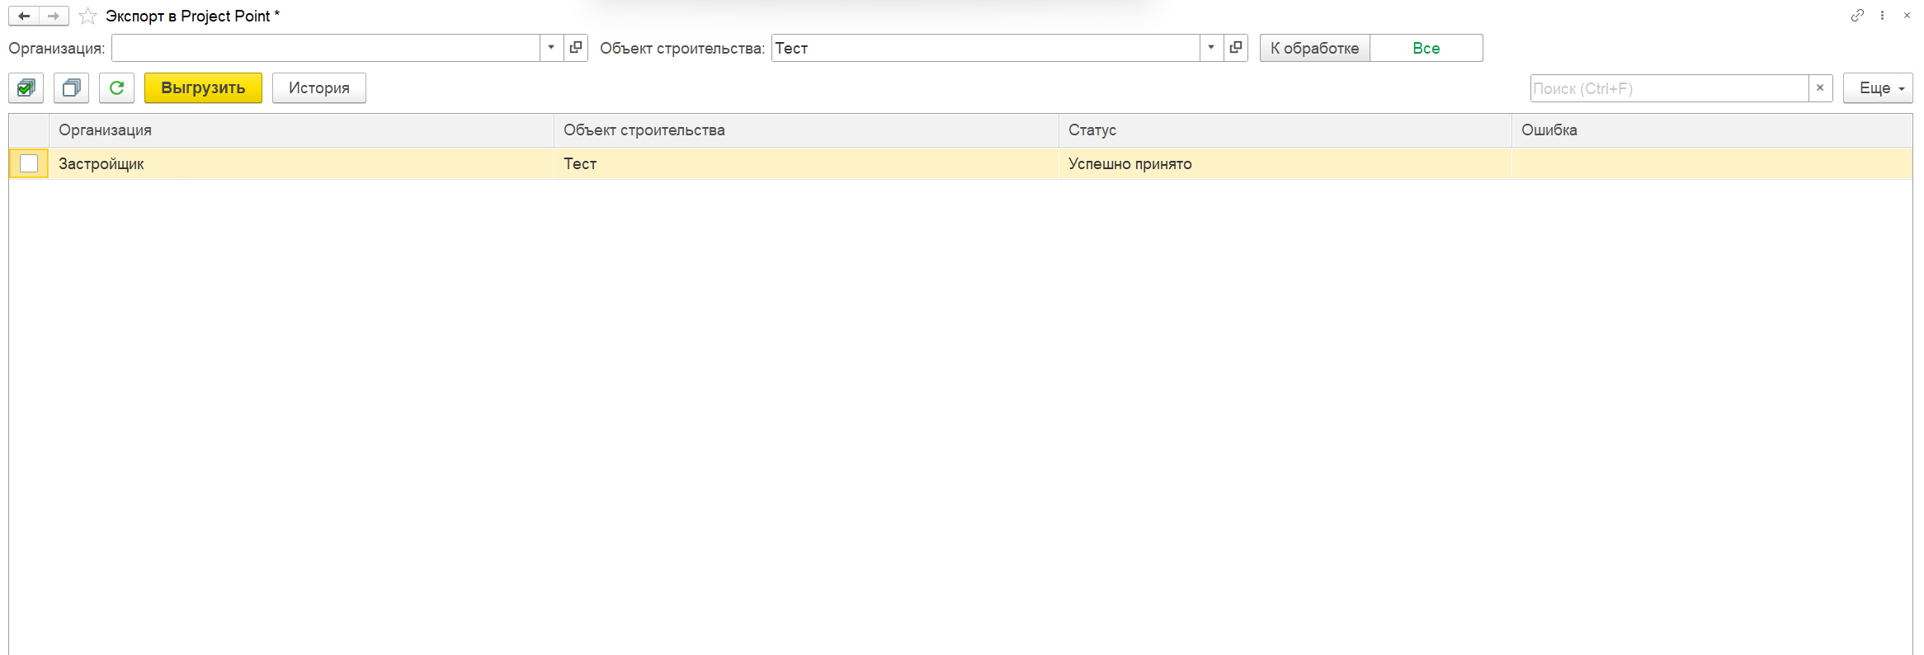This screenshot has width=1924, height=655.
Task: Open the Еще dropdown menu
Action: coord(1878,88)
